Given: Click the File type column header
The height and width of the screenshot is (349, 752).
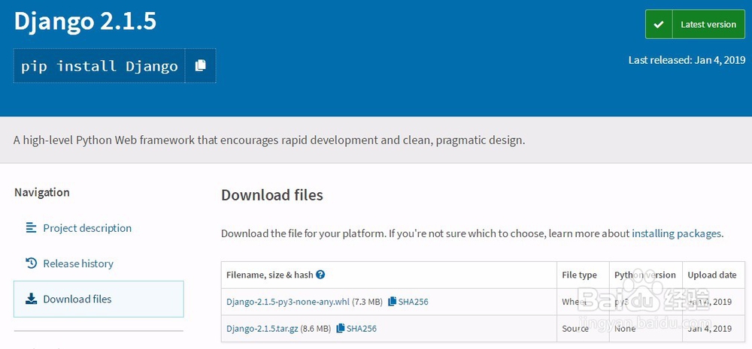Looking at the screenshot, I should [579, 275].
